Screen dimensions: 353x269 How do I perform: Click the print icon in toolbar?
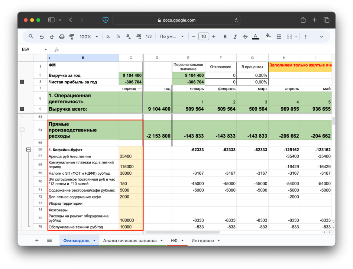coord(62,36)
